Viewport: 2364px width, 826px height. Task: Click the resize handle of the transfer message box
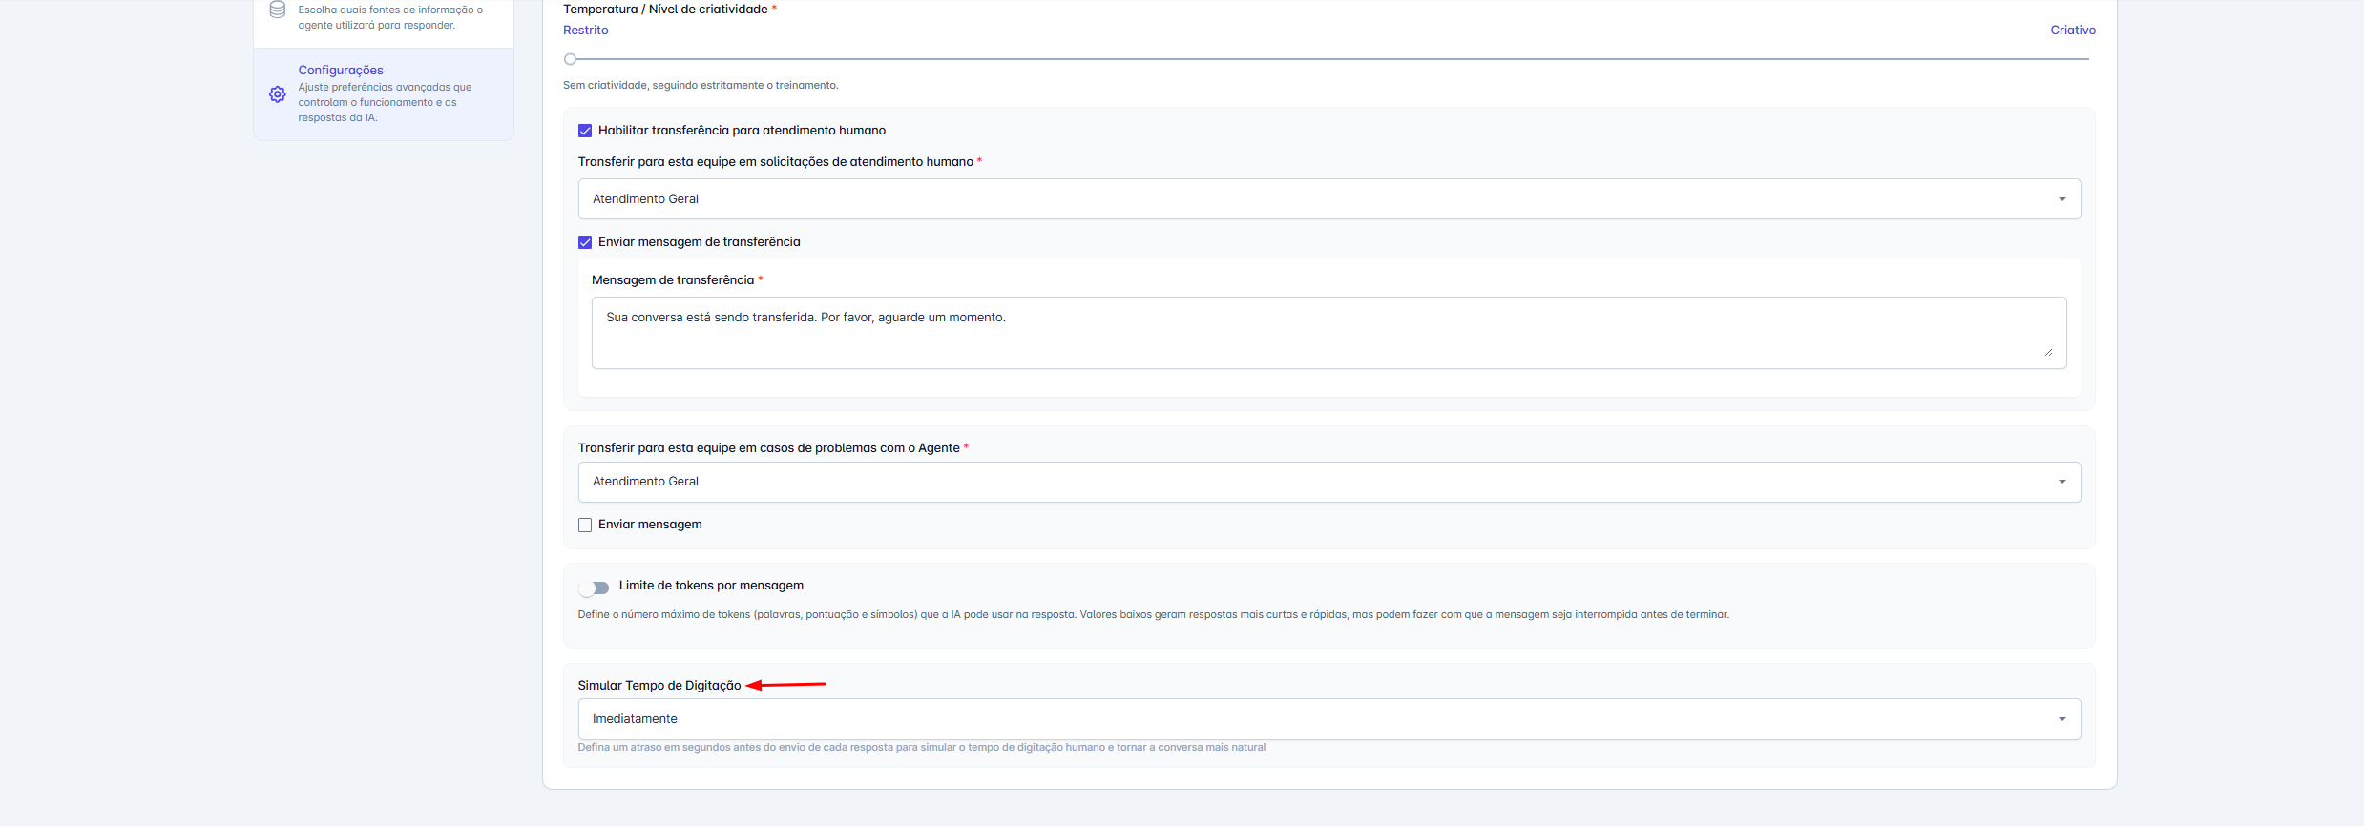click(x=2048, y=352)
